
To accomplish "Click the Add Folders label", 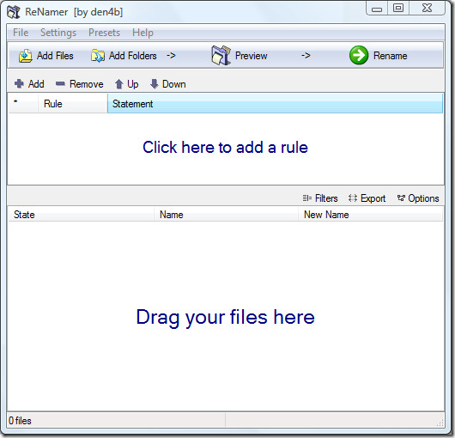I will [x=133, y=56].
